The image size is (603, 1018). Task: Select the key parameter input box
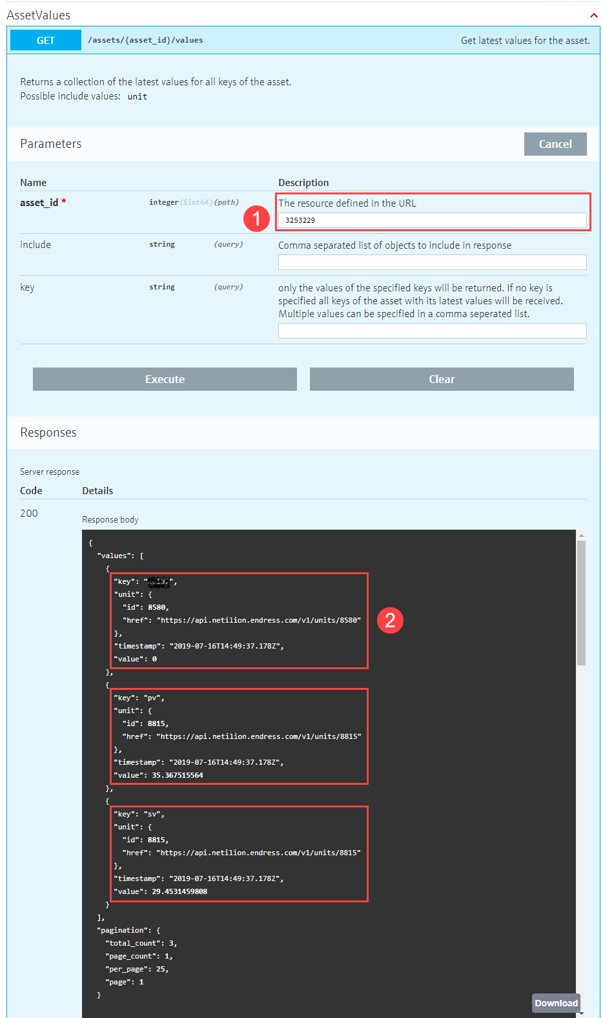tap(432, 331)
